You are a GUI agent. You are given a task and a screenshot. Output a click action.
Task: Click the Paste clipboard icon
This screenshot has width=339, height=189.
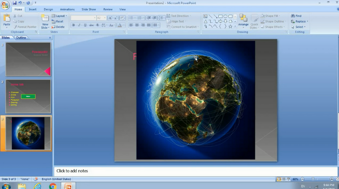[7, 18]
